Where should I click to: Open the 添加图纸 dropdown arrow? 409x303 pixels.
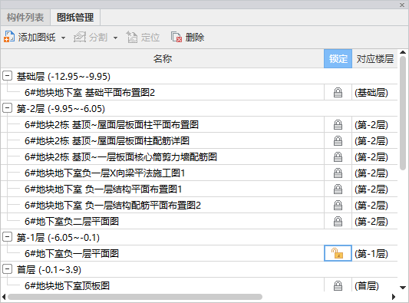click(x=63, y=38)
